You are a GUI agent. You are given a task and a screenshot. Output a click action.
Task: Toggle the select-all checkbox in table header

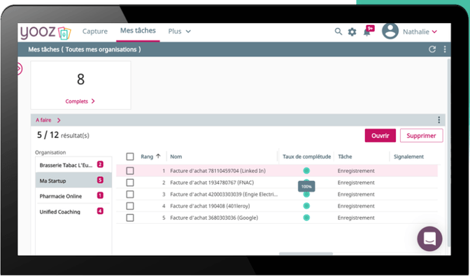(130, 157)
